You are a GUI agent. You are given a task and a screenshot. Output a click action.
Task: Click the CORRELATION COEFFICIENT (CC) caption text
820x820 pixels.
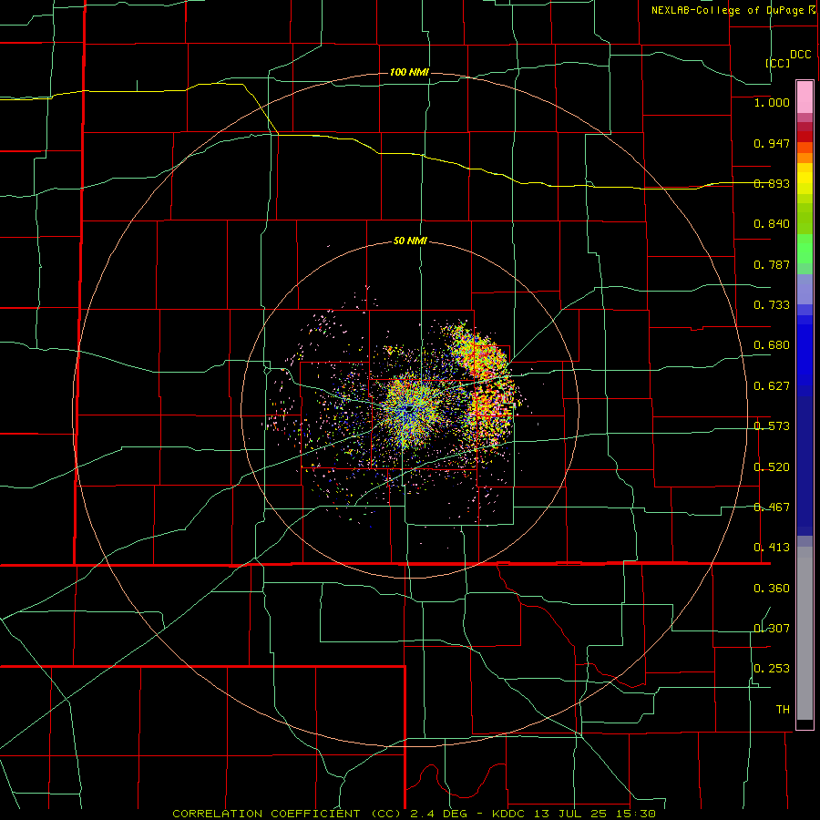click(x=285, y=814)
